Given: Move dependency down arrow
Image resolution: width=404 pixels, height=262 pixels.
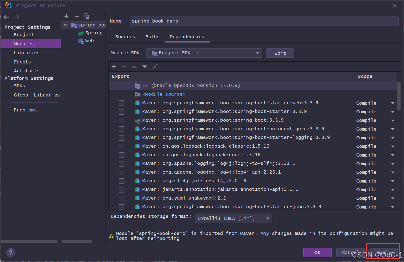Looking at the screenshot, I should (145, 67).
